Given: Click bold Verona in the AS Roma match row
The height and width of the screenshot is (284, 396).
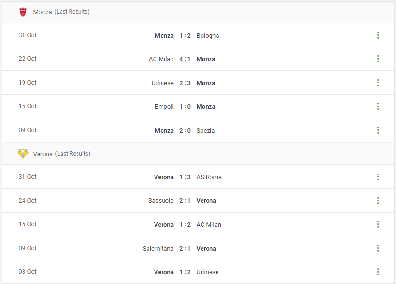Looking at the screenshot, I should pos(164,177).
